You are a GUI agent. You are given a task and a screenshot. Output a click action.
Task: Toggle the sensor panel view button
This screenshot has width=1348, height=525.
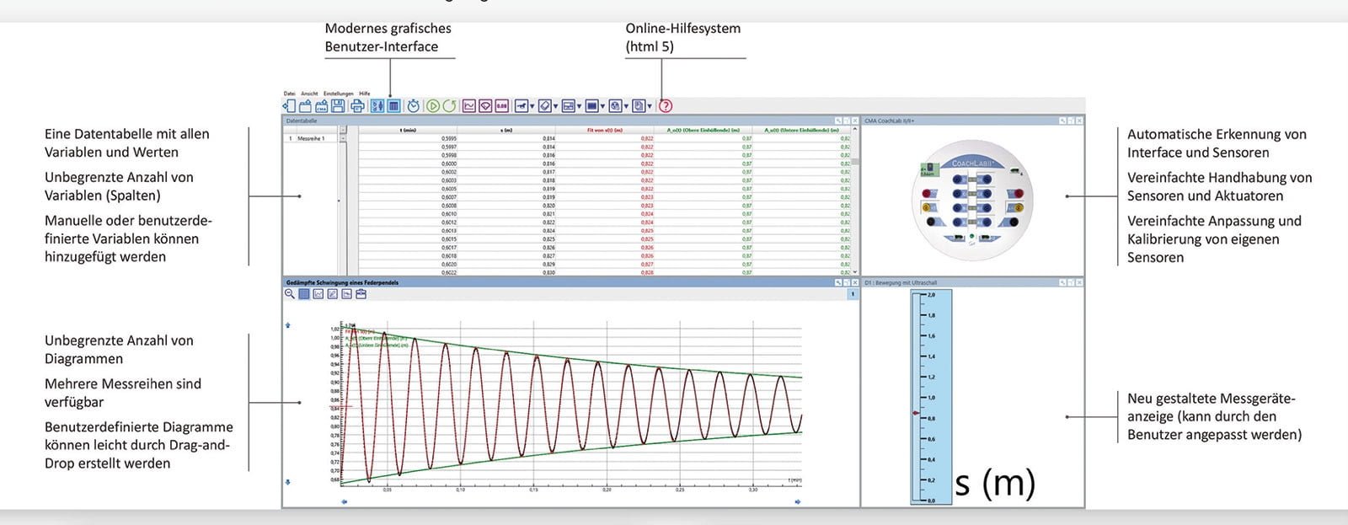pos(377,106)
